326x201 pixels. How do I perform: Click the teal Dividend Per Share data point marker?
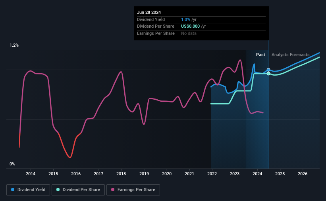click(x=268, y=74)
